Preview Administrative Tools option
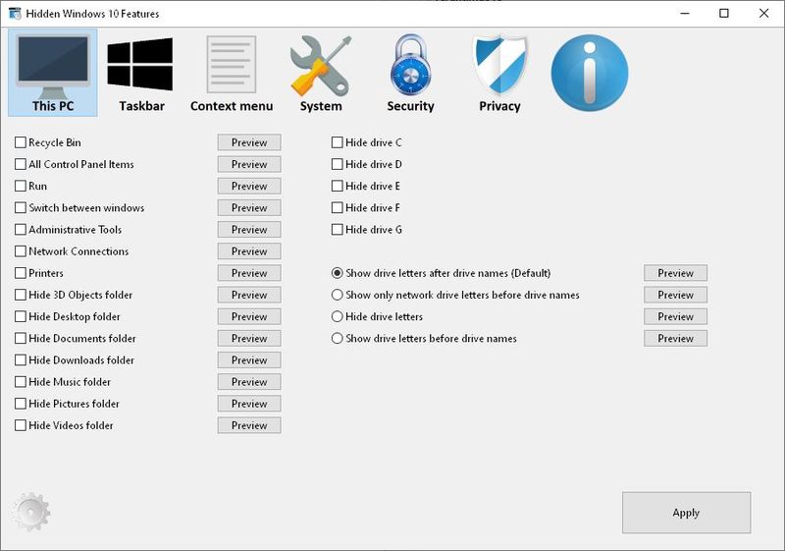The width and height of the screenshot is (785, 551). pyautogui.click(x=249, y=230)
